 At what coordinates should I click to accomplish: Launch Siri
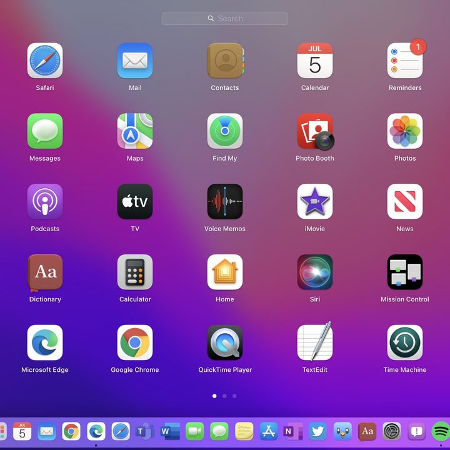coord(315,272)
